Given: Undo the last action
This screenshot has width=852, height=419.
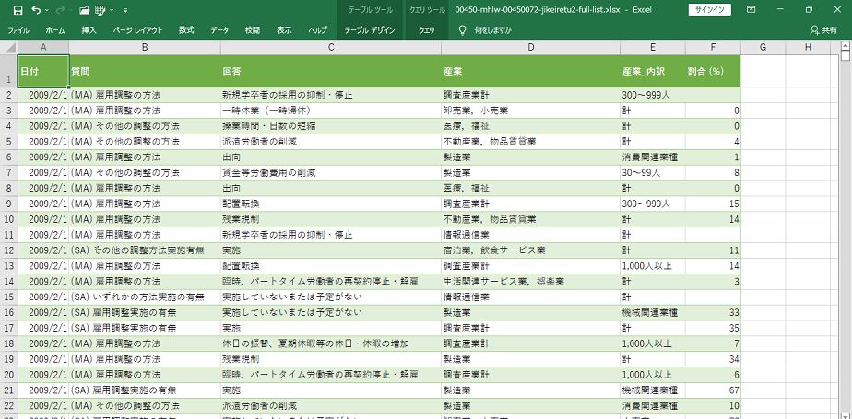Looking at the screenshot, I should [36, 10].
